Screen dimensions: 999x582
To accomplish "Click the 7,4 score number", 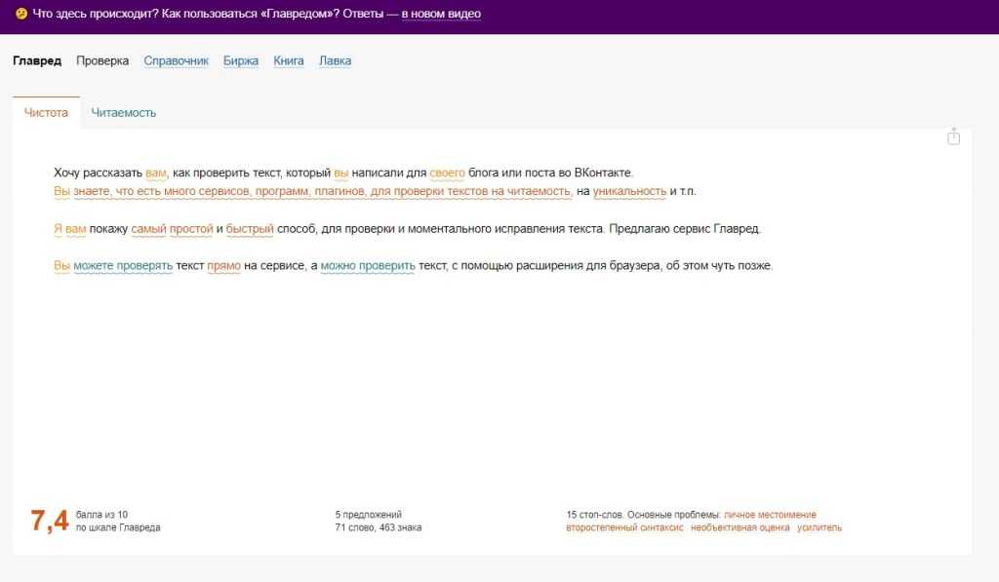I will [50, 522].
